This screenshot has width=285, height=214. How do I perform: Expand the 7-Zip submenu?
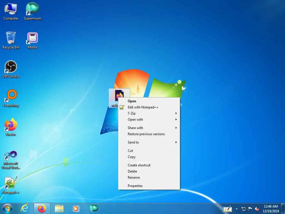coord(149,113)
